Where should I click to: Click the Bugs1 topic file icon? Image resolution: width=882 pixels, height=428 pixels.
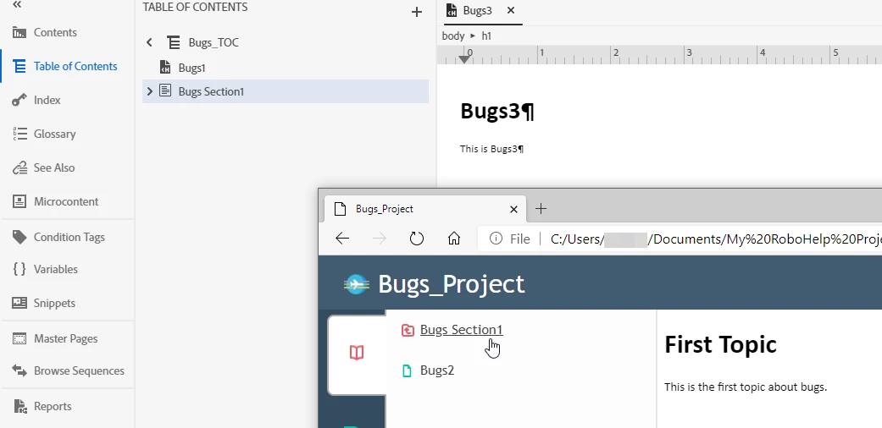(x=165, y=68)
